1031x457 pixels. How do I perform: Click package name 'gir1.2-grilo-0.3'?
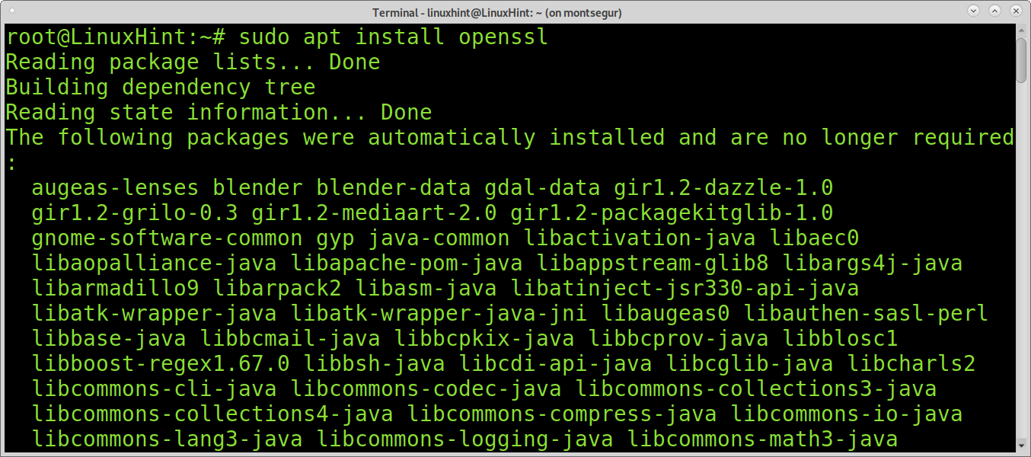[x=135, y=213]
